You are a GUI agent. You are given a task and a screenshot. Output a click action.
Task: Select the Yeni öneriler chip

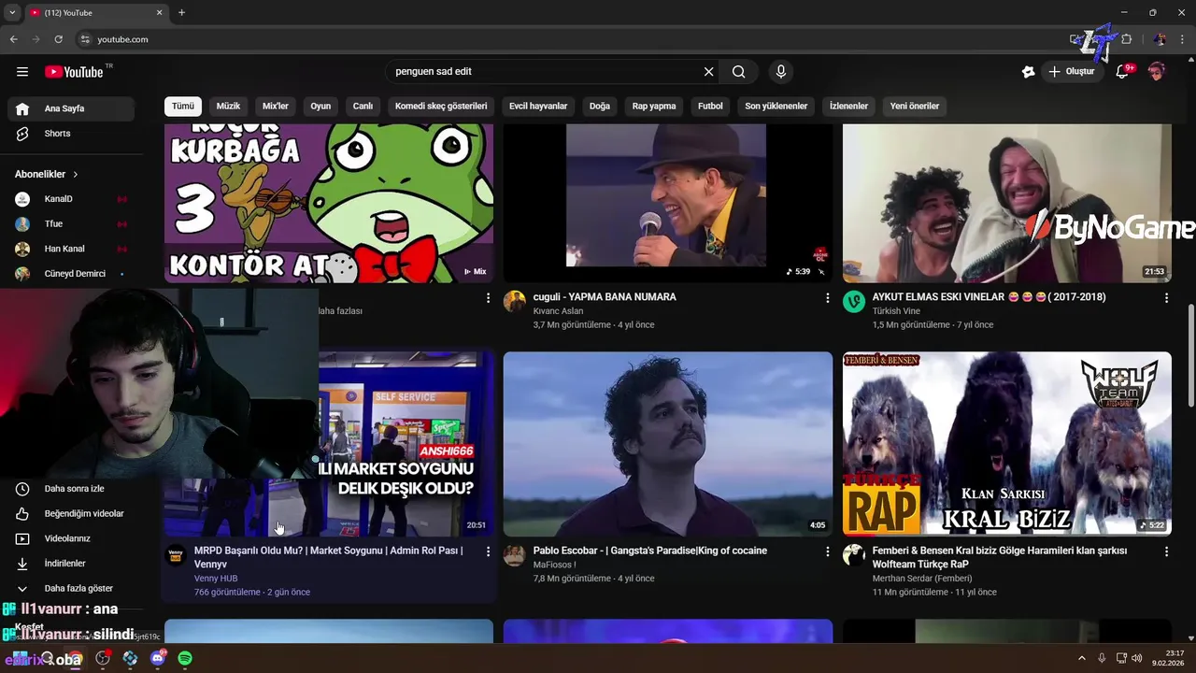pos(915,106)
